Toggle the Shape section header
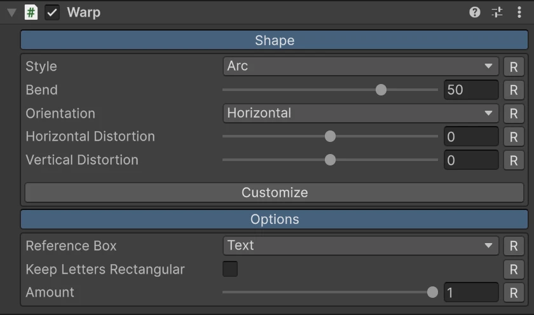Screen dimensions: 534x315 click(275, 40)
